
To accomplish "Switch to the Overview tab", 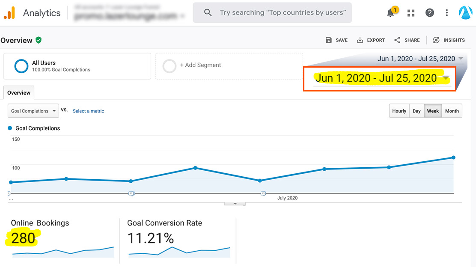I will [x=18, y=92].
